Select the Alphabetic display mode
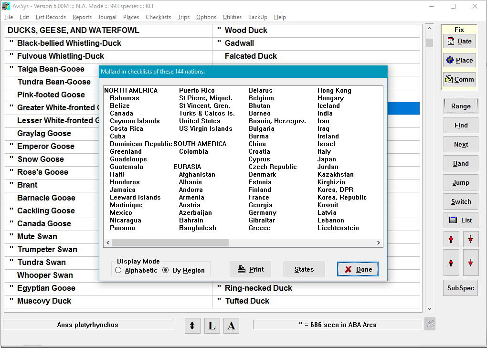 [x=118, y=270]
